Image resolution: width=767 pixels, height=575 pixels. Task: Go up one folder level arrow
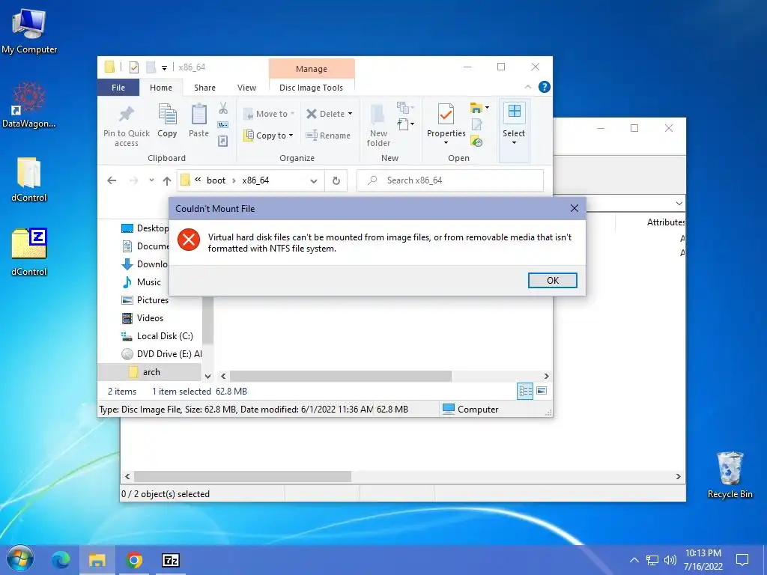point(167,180)
